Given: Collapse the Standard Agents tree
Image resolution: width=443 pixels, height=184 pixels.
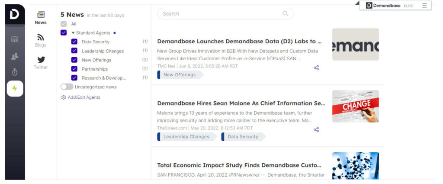Looking at the screenshot, I should [73, 33].
